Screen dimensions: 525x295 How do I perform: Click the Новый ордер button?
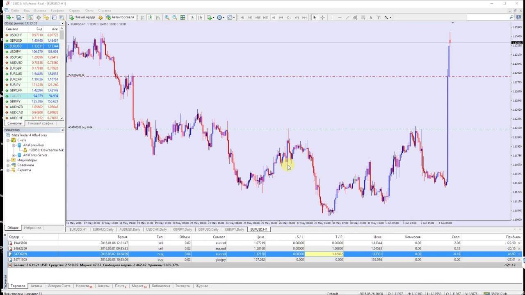(82, 17)
